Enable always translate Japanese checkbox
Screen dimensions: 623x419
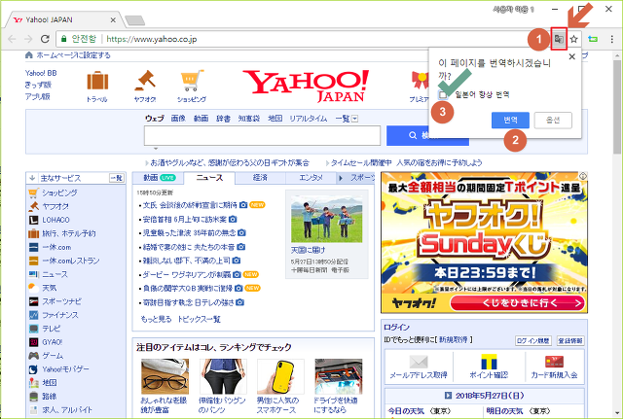[x=443, y=95]
